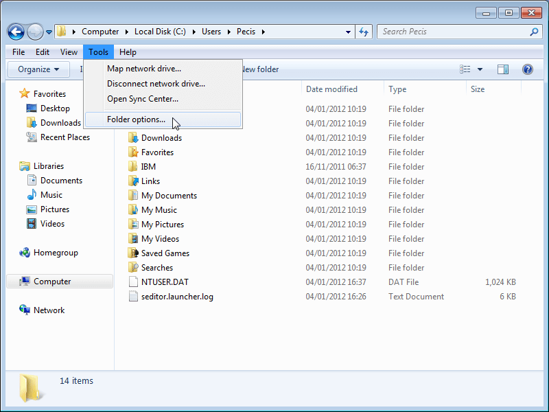Click the NTUSER.DAT file icon
Screen dimensions: 549x412
pyautogui.click(x=133, y=282)
